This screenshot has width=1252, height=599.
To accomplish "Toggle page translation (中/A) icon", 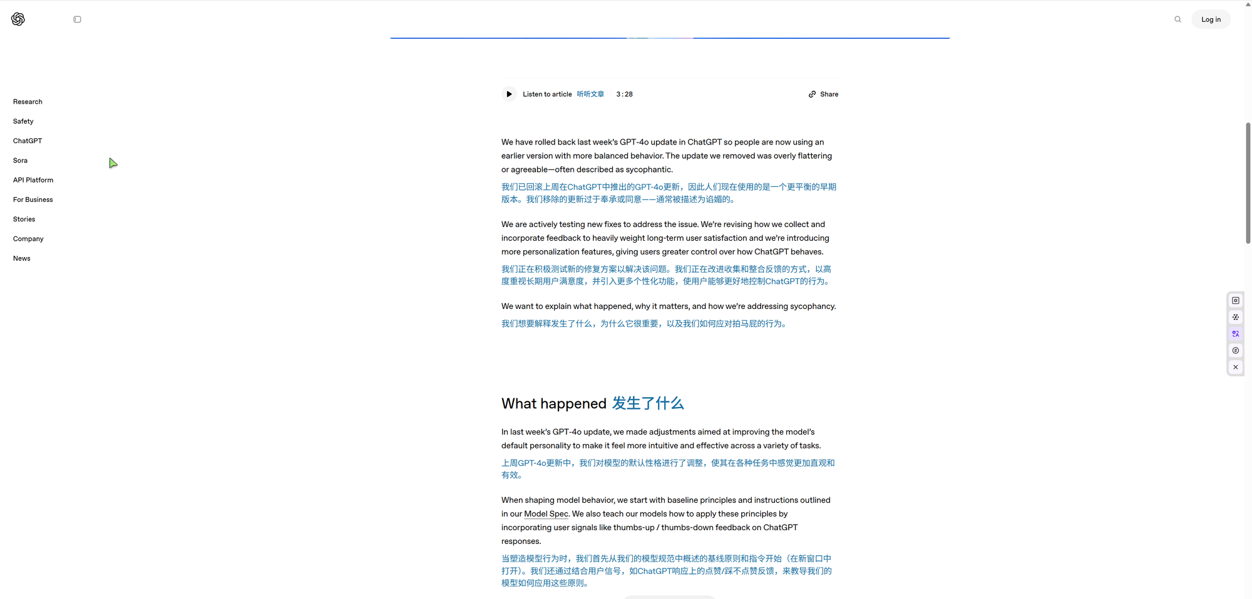I will (1235, 334).
